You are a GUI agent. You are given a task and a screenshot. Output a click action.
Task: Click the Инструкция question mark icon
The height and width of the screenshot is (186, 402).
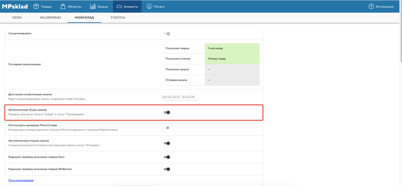[371, 6]
